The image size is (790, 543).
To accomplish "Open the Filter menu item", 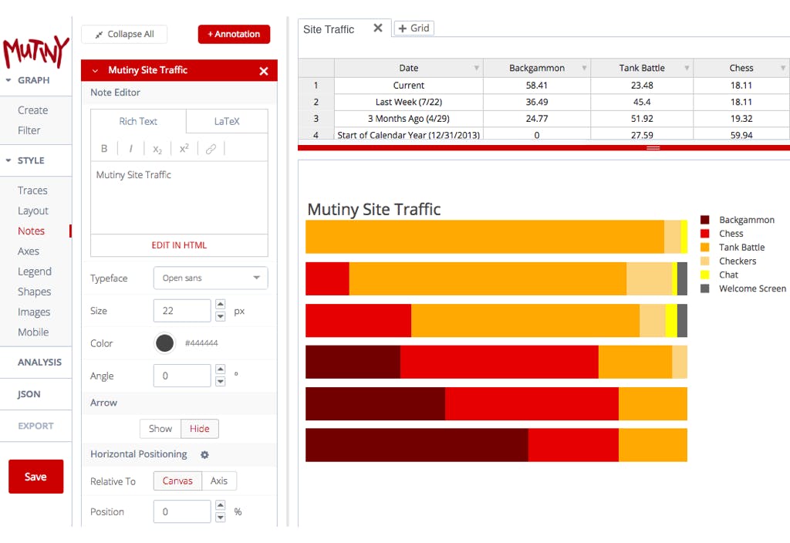I will tap(29, 130).
